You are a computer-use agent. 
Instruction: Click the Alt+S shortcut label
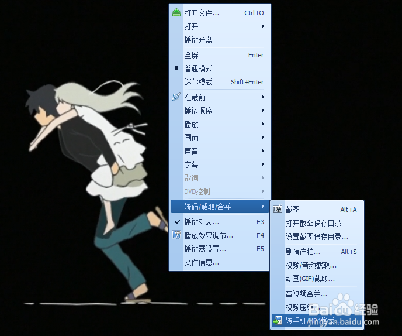click(349, 252)
